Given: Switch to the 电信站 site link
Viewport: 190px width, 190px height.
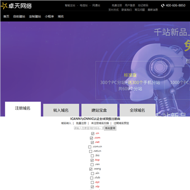Looking at the screenshot, I should [83, 5].
